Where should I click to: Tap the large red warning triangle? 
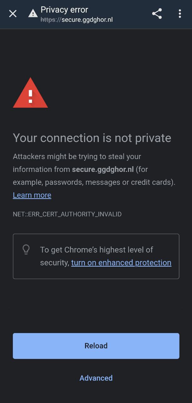30,93
